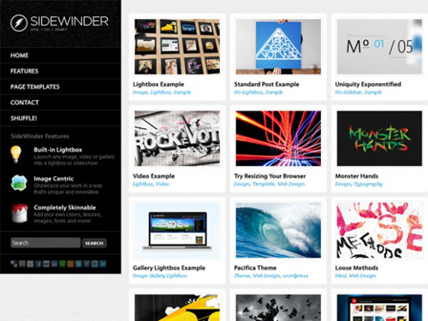Open the Video Example post title

point(153,176)
